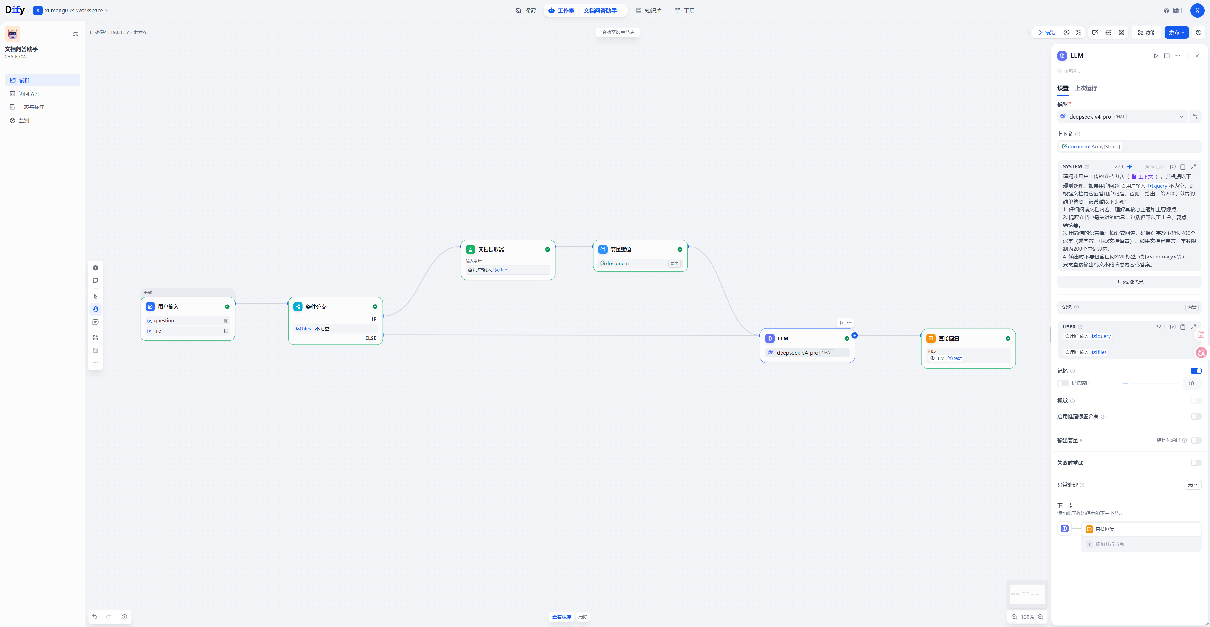
Task: Open 工具 in the top navigation
Action: 685,10
